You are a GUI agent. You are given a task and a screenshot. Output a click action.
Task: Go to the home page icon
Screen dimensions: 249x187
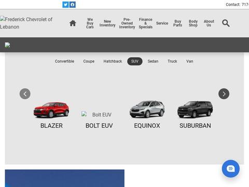point(73,23)
